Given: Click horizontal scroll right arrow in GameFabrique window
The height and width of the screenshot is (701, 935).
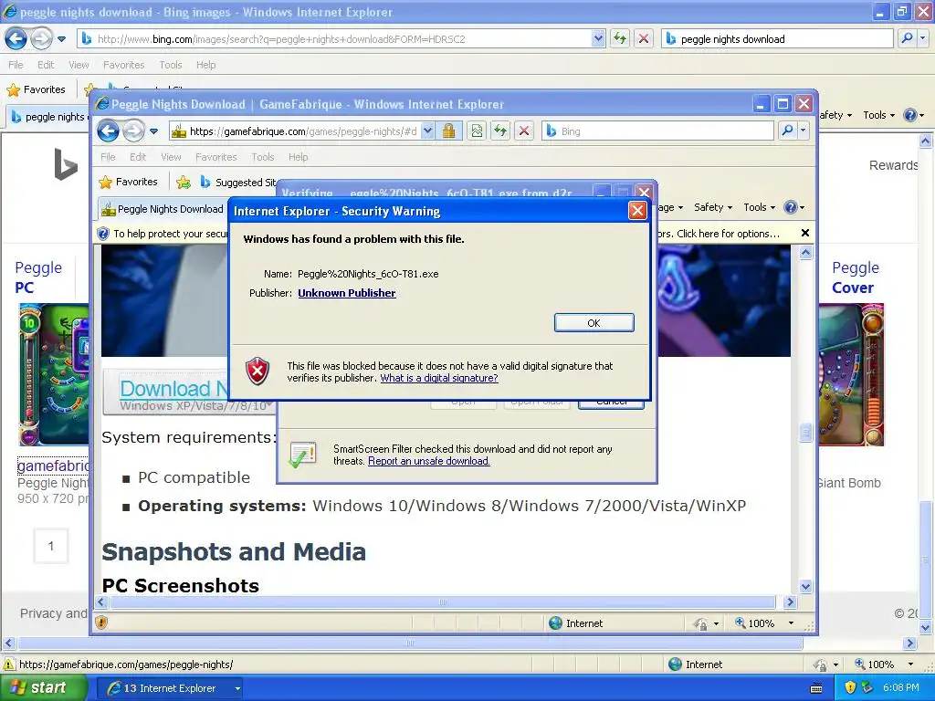Looking at the screenshot, I should coord(791,602).
